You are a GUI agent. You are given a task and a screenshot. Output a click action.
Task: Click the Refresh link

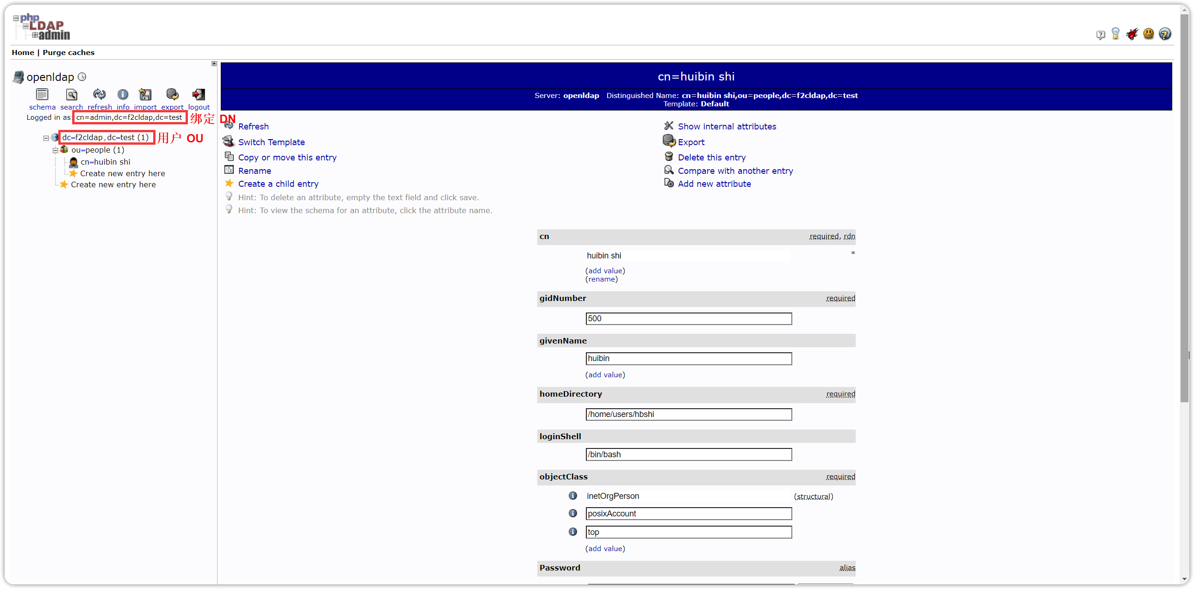coord(253,126)
